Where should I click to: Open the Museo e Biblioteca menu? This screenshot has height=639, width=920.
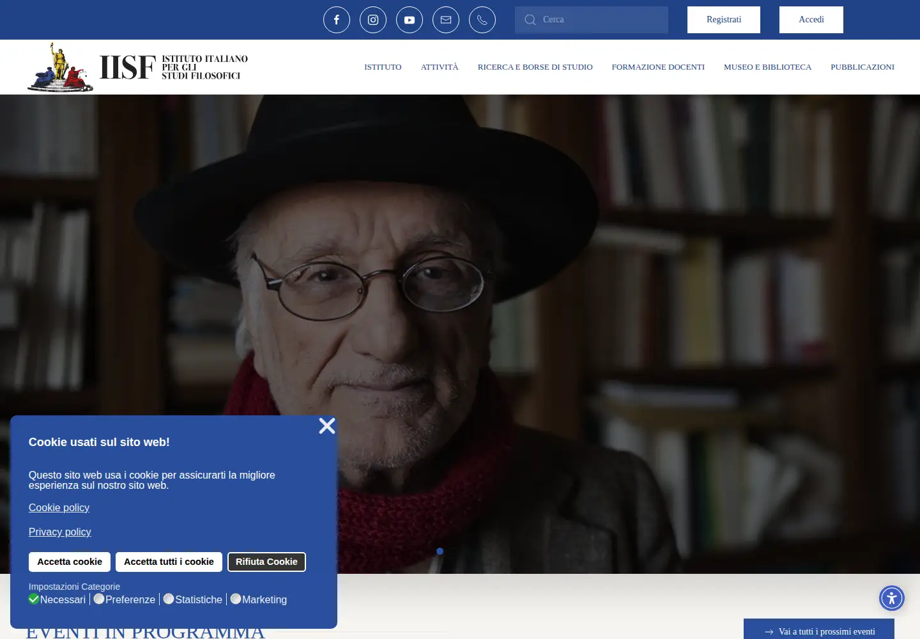[x=767, y=67]
